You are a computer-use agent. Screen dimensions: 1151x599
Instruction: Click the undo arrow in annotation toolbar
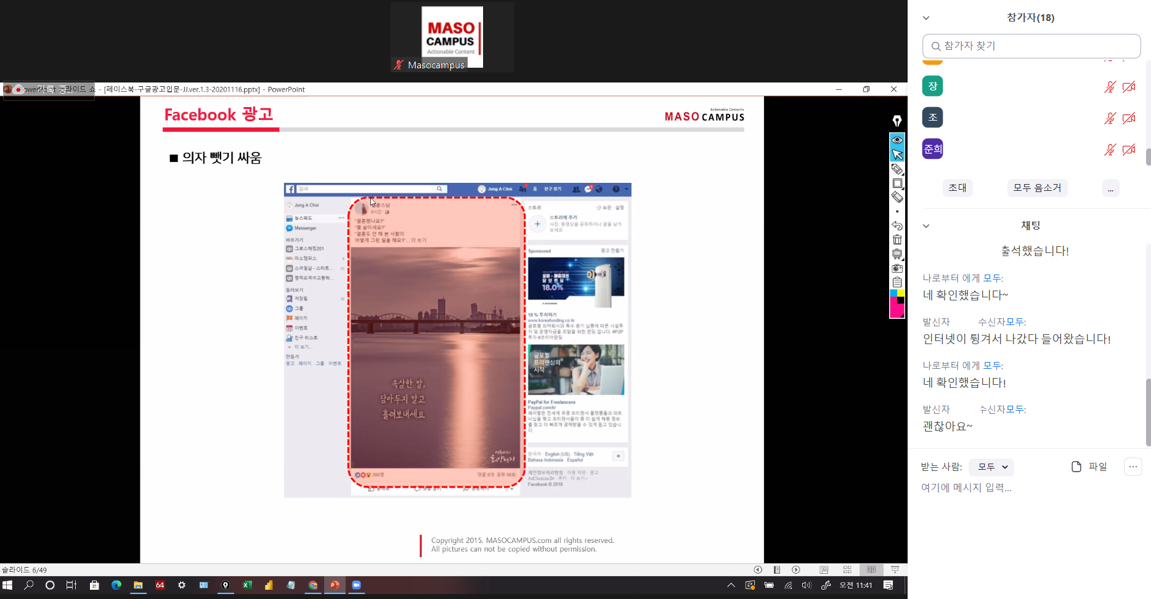pyautogui.click(x=897, y=225)
